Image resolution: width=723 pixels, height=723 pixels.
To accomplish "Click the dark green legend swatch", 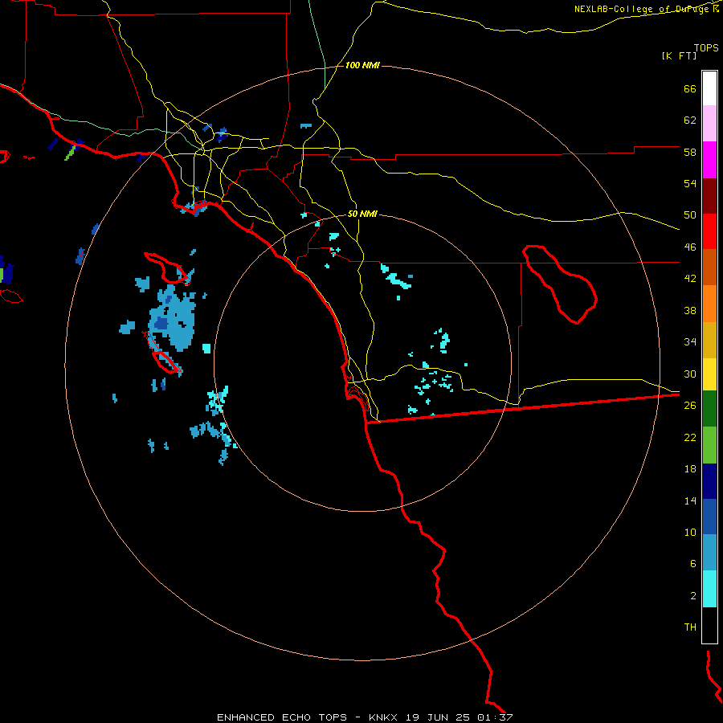I will coord(709,409).
